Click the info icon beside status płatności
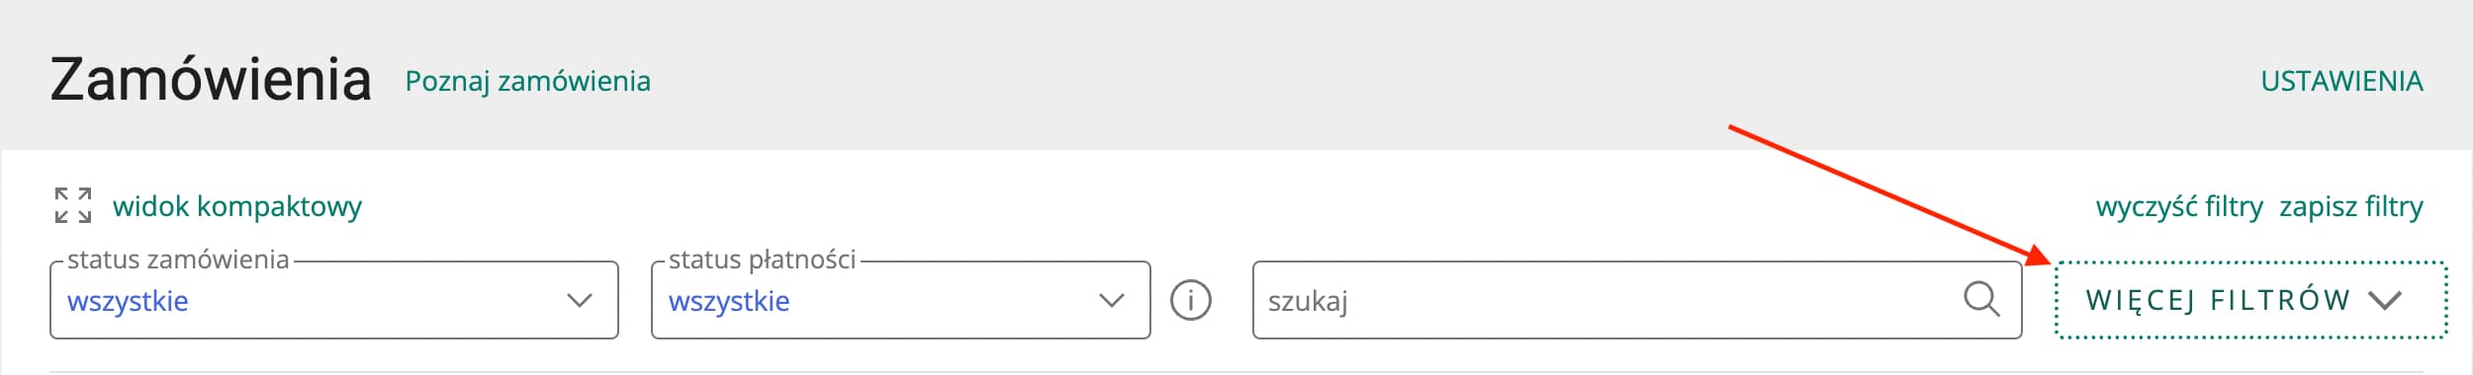Image resolution: width=2473 pixels, height=375 pixels. coord(1191,300)
